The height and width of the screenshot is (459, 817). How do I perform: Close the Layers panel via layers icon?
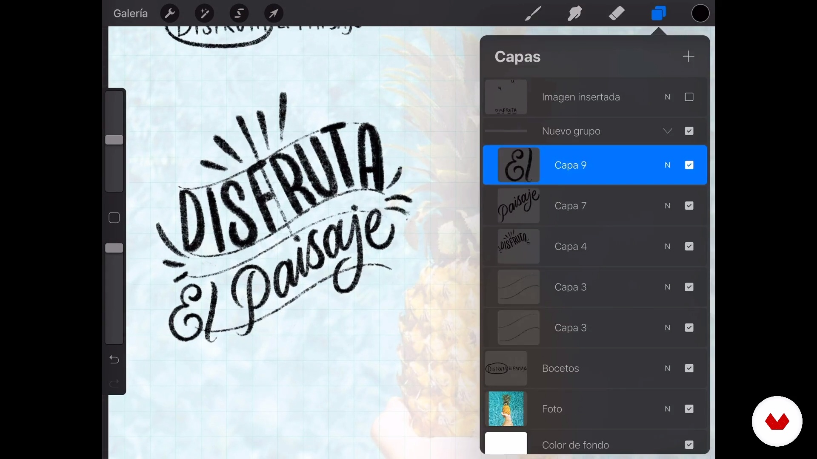[658, 14]
